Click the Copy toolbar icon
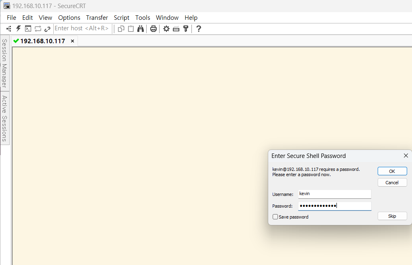This screenshot has height=265, width=412. tap(121, 29)
